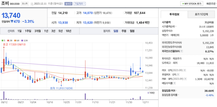Click the 동일업종 PER 38.66배 value
This screenshot has width=217, height=107.
(209, 91)
